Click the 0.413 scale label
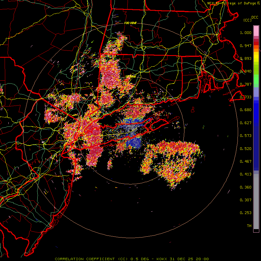This screenshot has width=261, height=261. tap(246, 174)
